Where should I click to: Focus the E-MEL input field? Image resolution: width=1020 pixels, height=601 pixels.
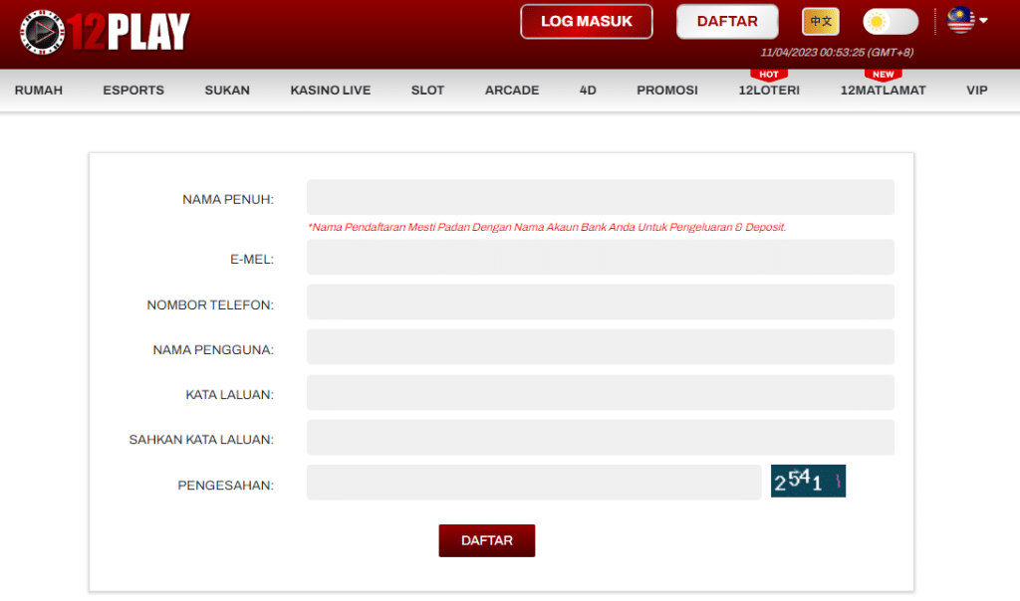point(601,257)
